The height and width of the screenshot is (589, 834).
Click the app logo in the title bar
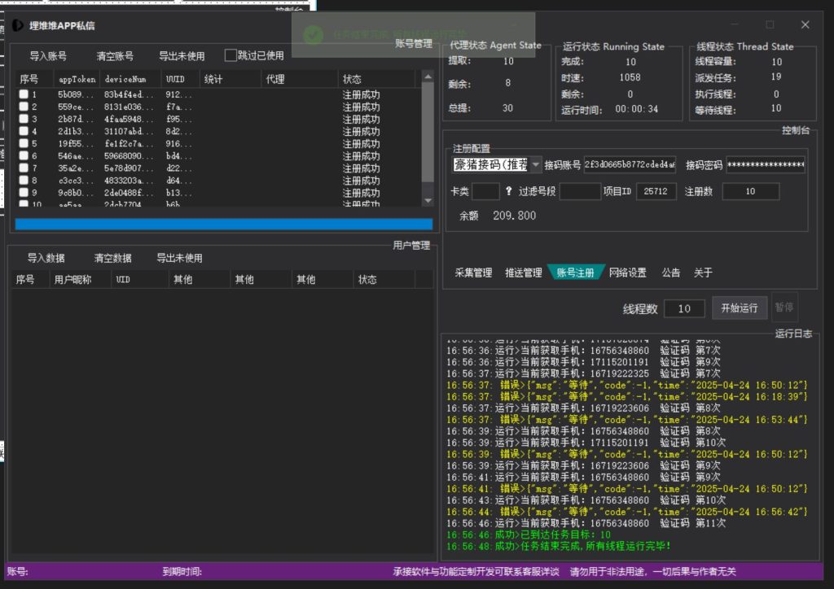pyautogui.click(x=16, y=25)
